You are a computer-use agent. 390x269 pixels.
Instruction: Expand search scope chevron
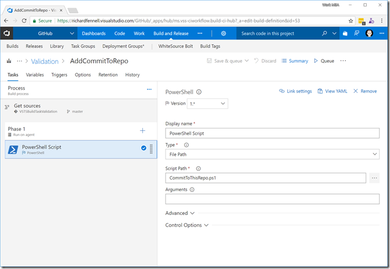tap(334, 33)
